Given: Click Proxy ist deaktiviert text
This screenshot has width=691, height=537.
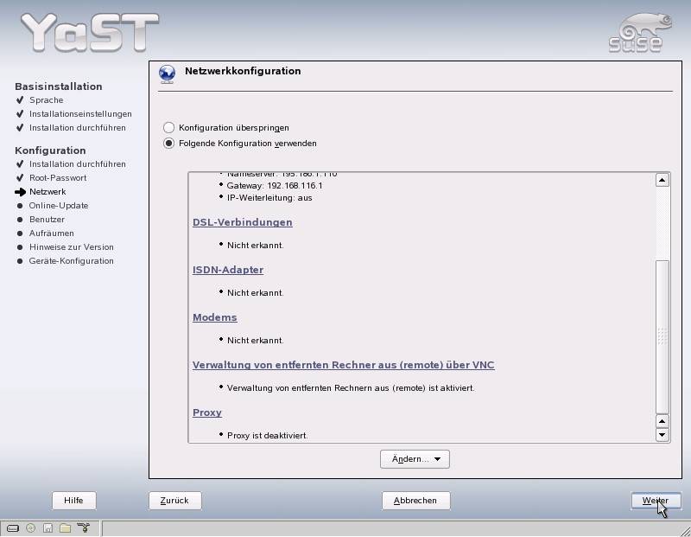Looking at the screenshot, I should point(268,436).
